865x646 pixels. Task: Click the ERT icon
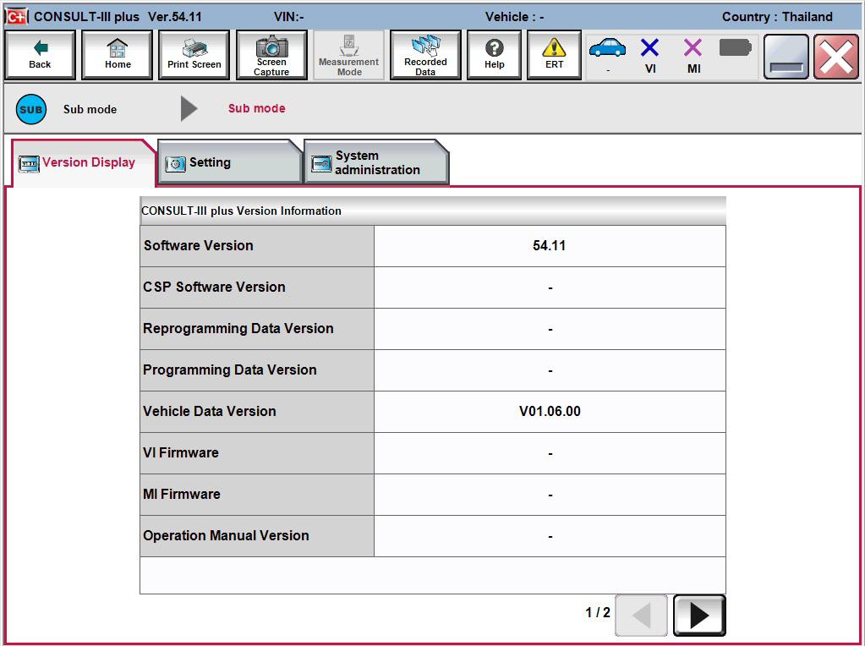(553, 54)
